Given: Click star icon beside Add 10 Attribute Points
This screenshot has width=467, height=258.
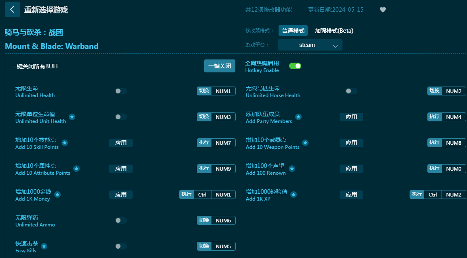Looking at the screenshot, I should [76, 169].
